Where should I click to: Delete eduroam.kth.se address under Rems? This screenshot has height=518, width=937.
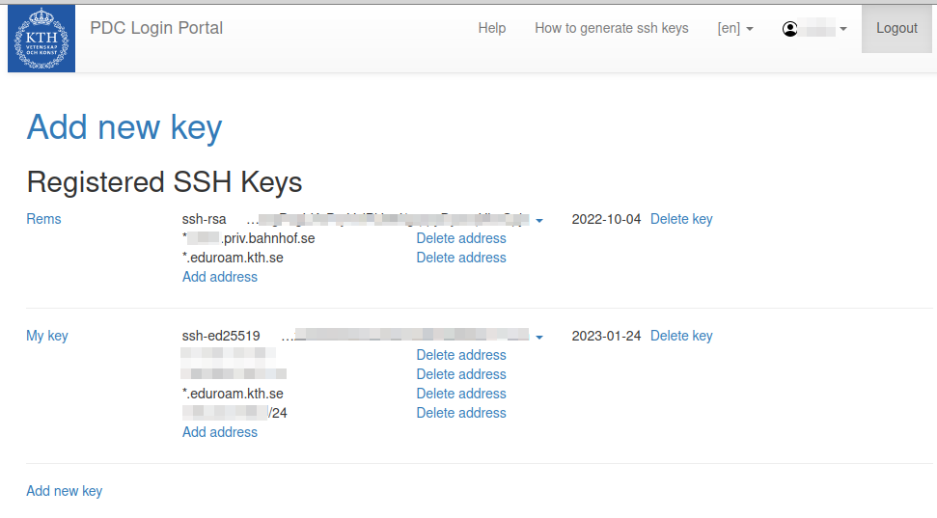(461, 258)
